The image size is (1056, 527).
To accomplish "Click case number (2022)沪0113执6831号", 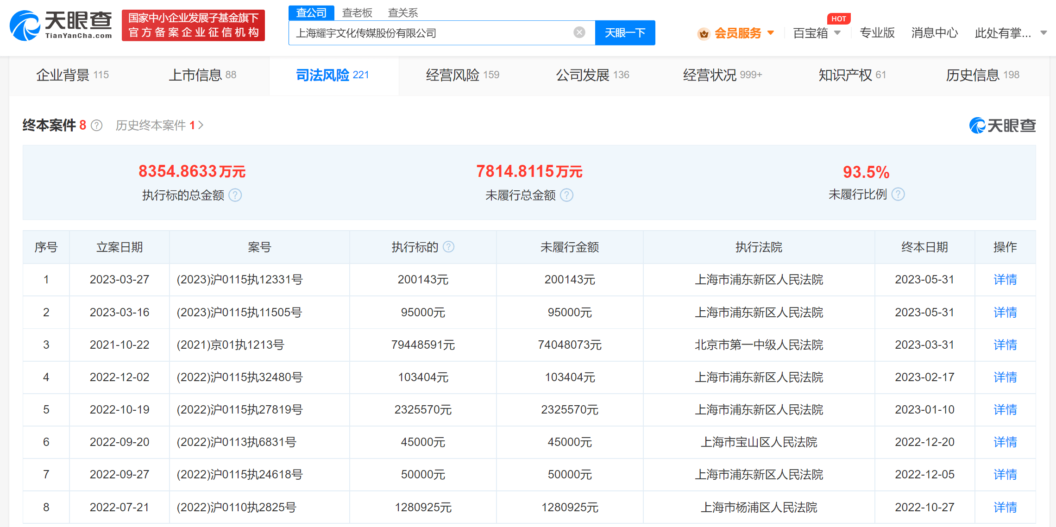I will [x=236, y=442].
